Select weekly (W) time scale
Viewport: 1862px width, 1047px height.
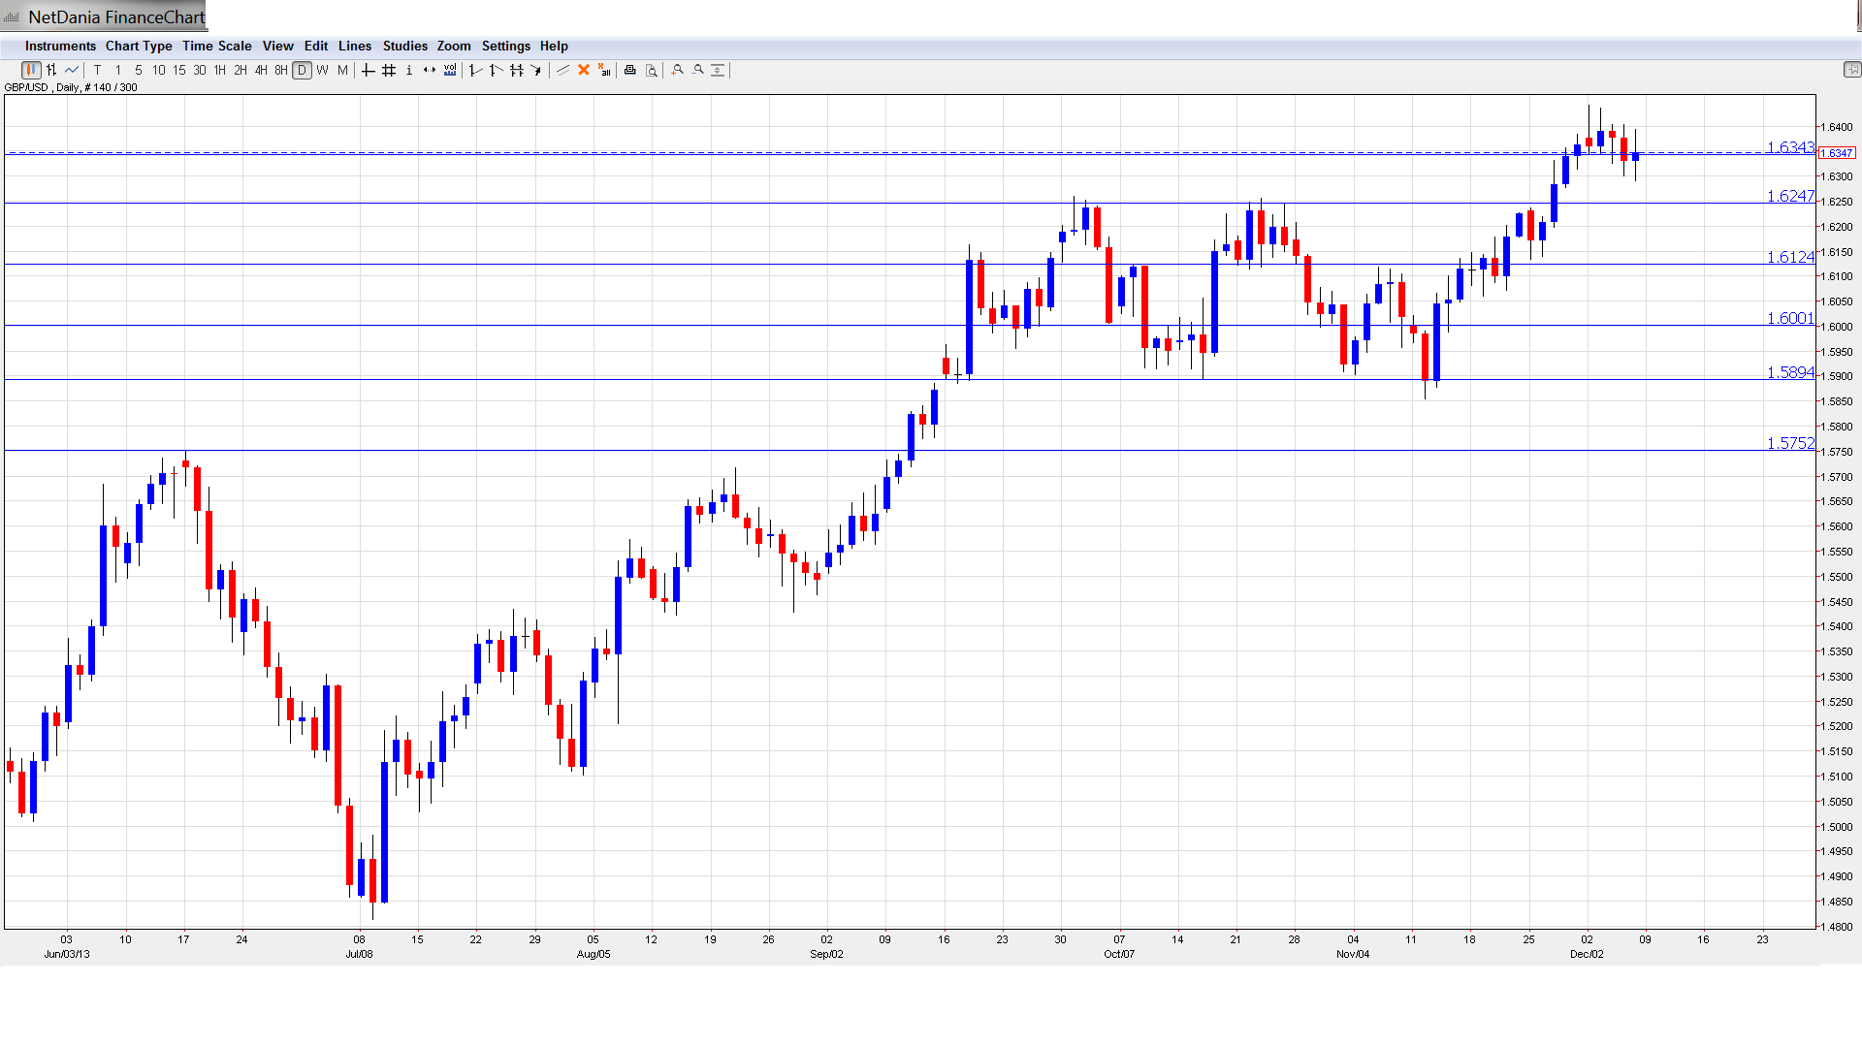tap(323, 70)
